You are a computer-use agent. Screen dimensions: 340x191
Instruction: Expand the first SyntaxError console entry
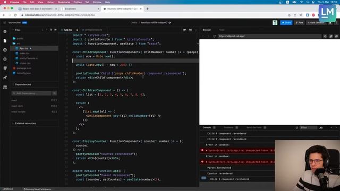coord(207,150)
